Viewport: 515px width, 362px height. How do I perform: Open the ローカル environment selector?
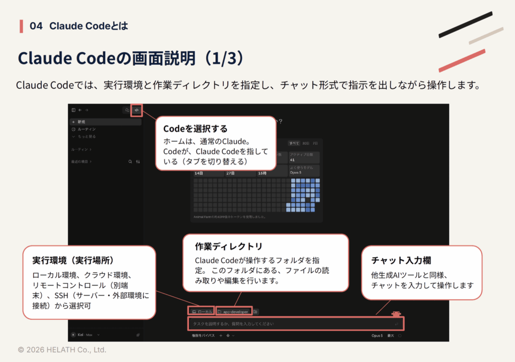click(202, 311)
